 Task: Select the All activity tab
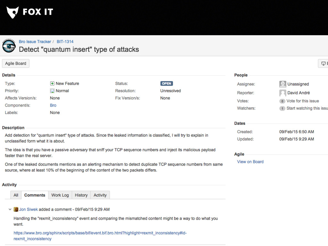pyautogui.click(x=16, y=195)
